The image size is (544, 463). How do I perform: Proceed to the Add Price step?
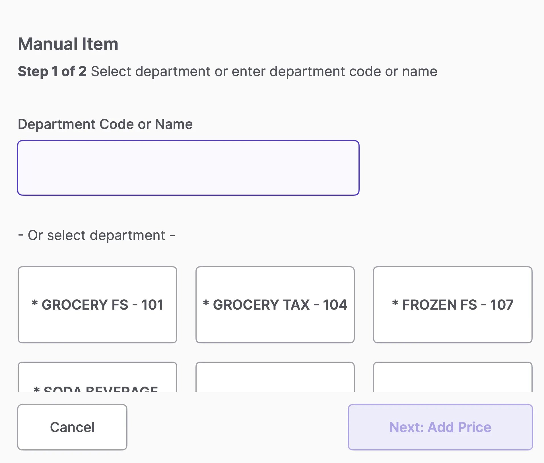click(x=440, y=427)
